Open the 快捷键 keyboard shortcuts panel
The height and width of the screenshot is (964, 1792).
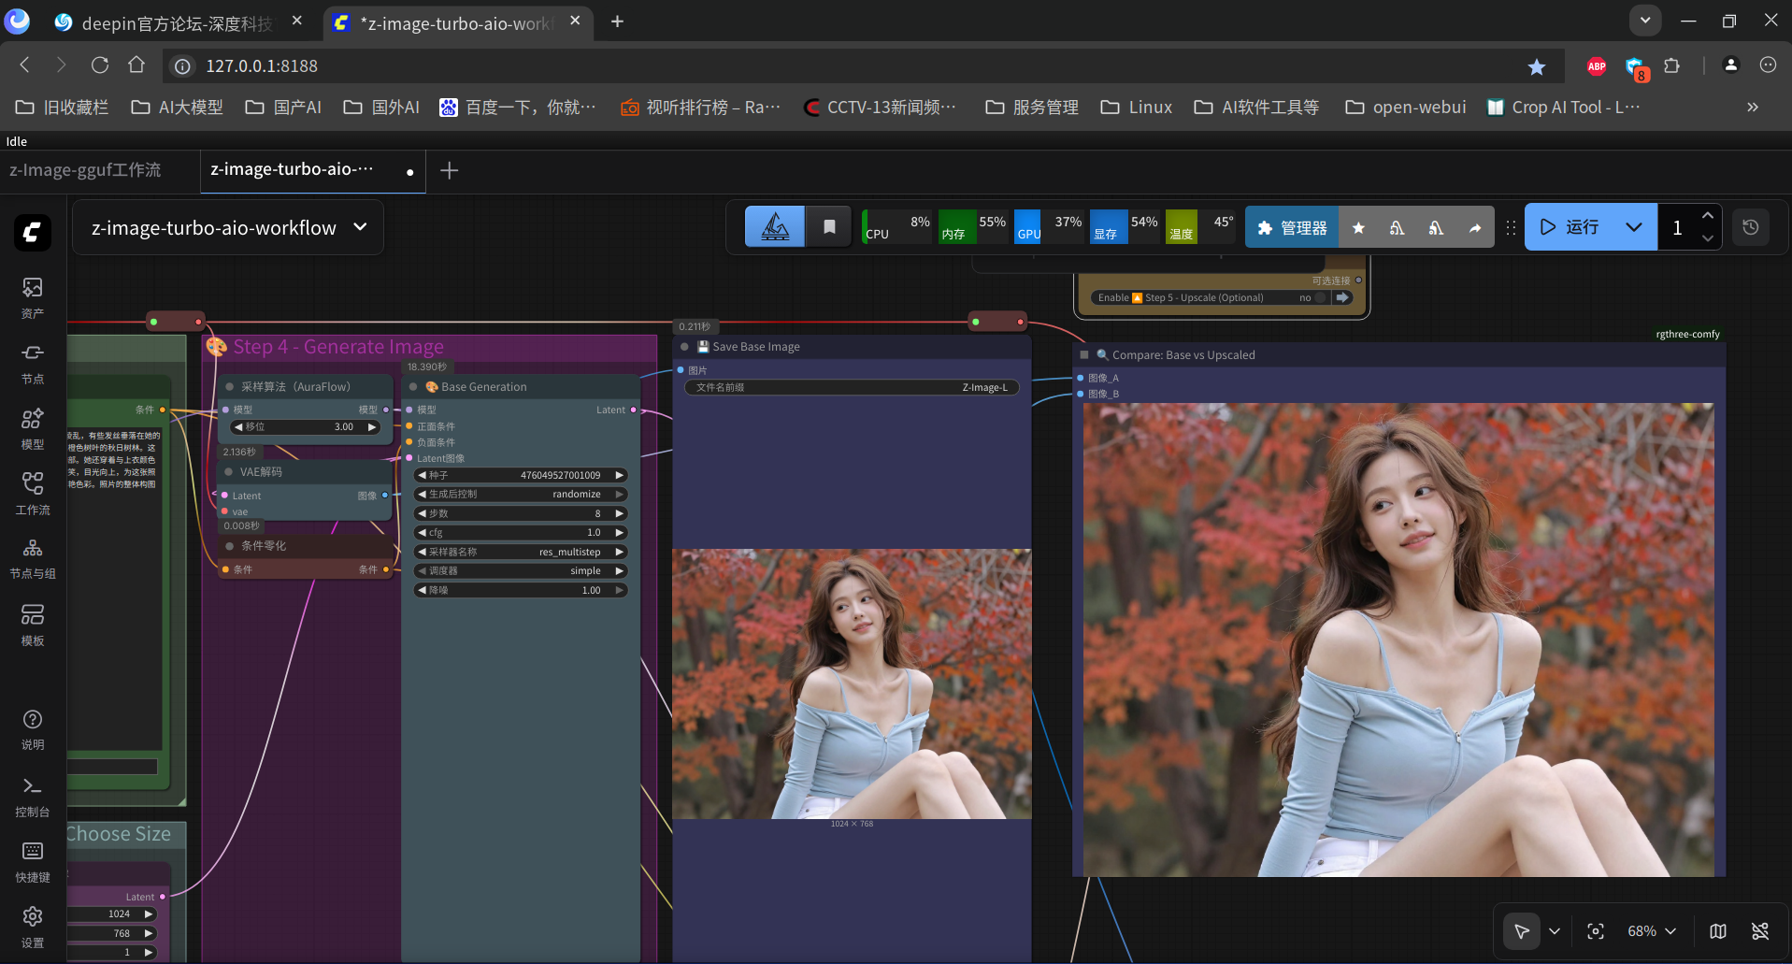coord(33,861)
